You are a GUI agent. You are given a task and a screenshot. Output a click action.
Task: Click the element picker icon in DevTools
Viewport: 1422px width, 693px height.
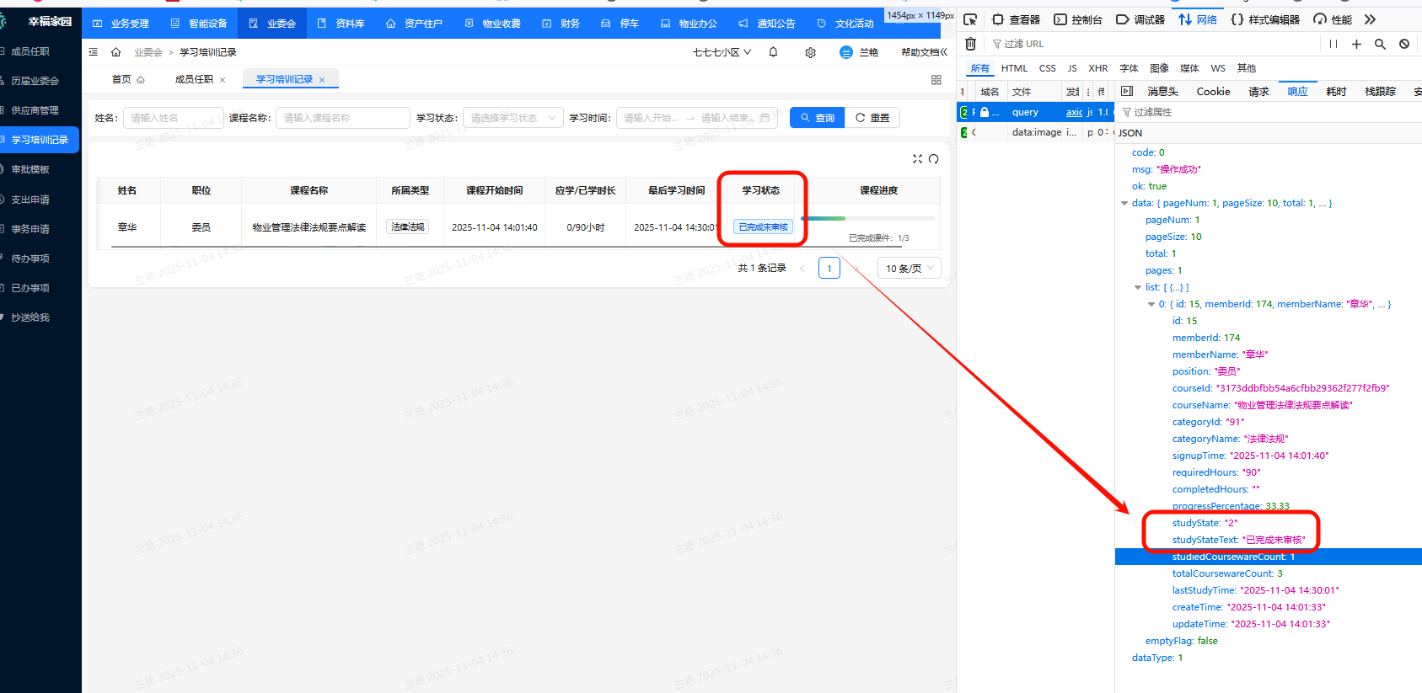click(970, 19)
